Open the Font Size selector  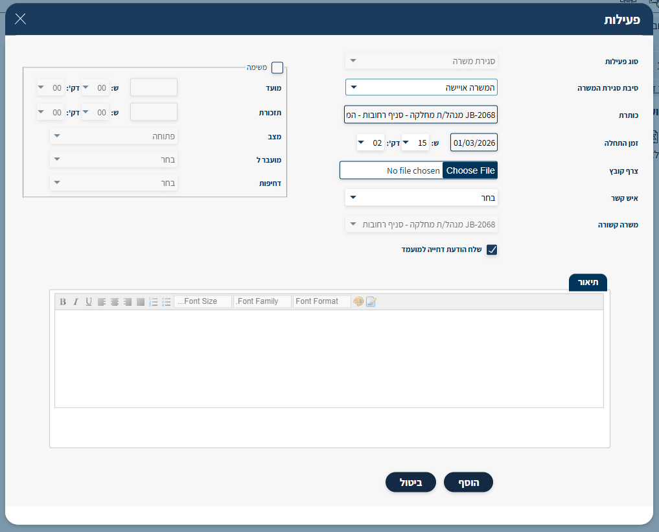point(202,301)
